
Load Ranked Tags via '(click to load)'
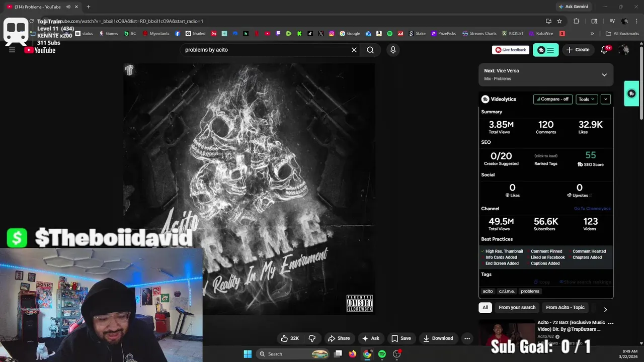[546, 156]
